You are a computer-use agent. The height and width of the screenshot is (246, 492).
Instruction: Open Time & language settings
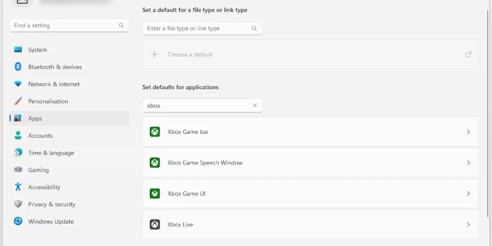click(51, 153)
